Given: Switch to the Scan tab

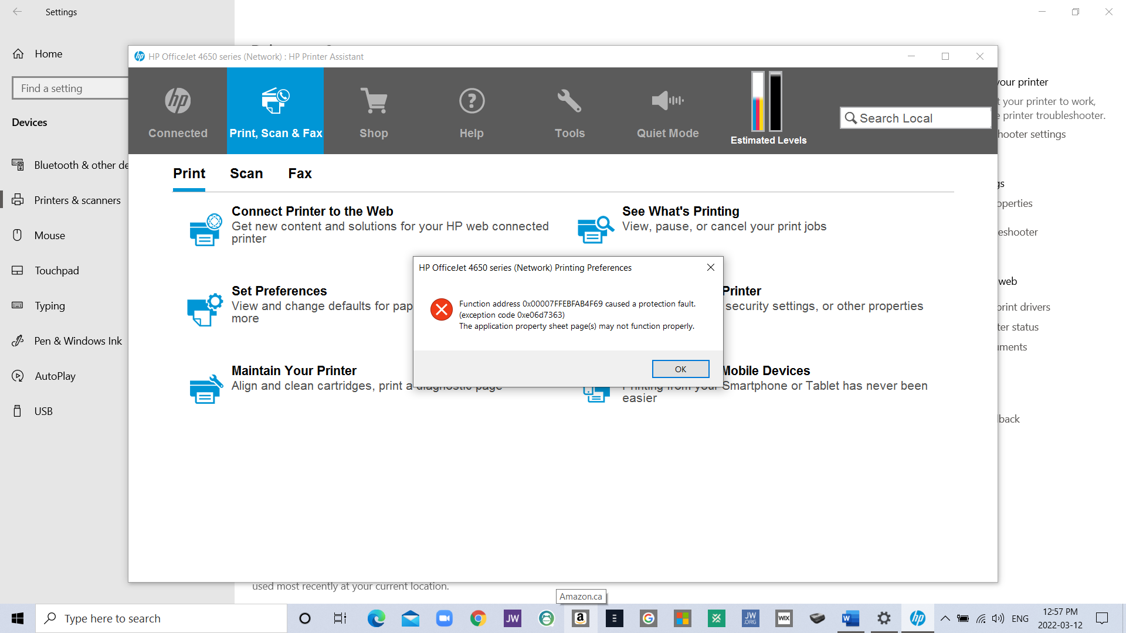Looking at the screenshot, I should 246,173.
